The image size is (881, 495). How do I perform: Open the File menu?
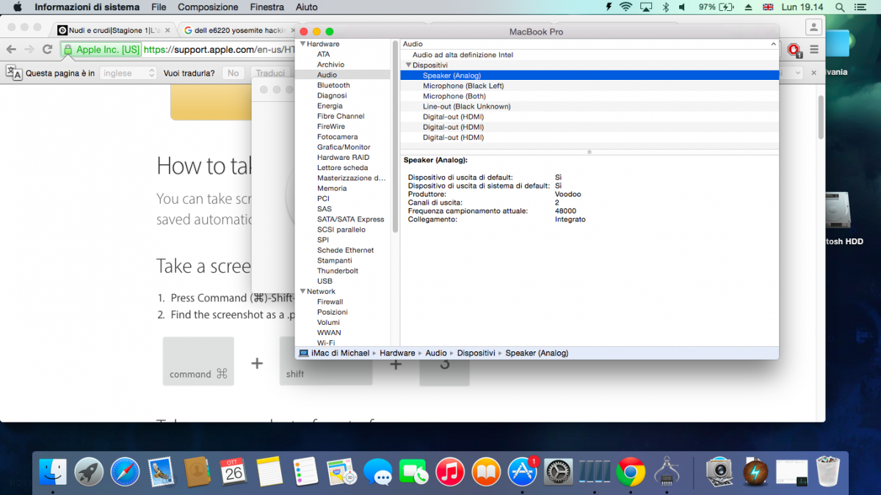159,7
